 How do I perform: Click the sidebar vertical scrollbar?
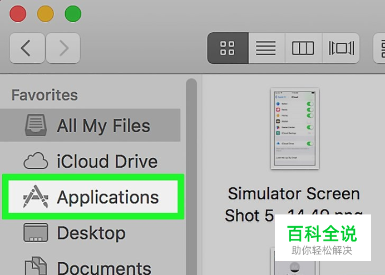[191, 177]
